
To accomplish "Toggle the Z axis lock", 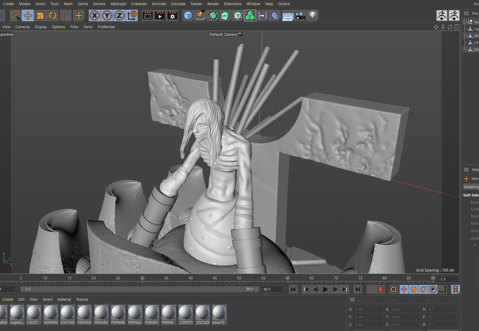I will click(119, 15).
